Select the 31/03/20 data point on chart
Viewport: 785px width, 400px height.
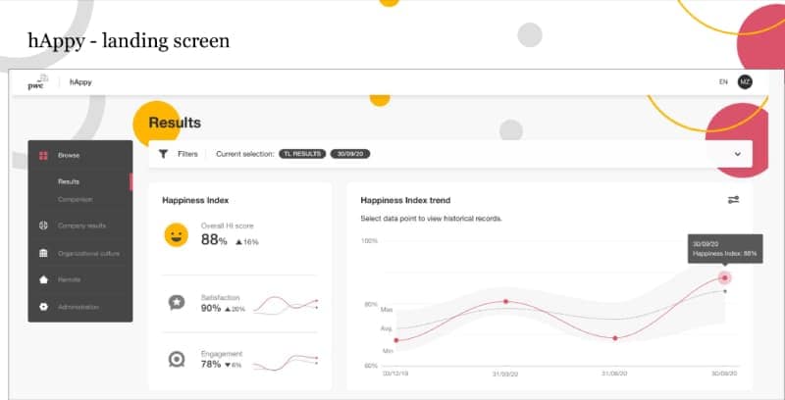pos(505,302)
